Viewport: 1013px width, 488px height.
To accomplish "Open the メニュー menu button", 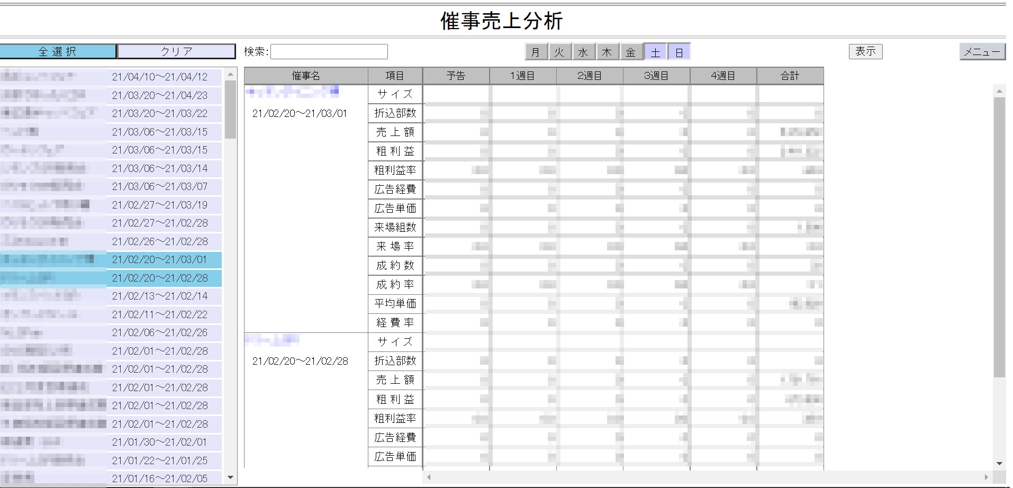I will [x=982, y=51].
